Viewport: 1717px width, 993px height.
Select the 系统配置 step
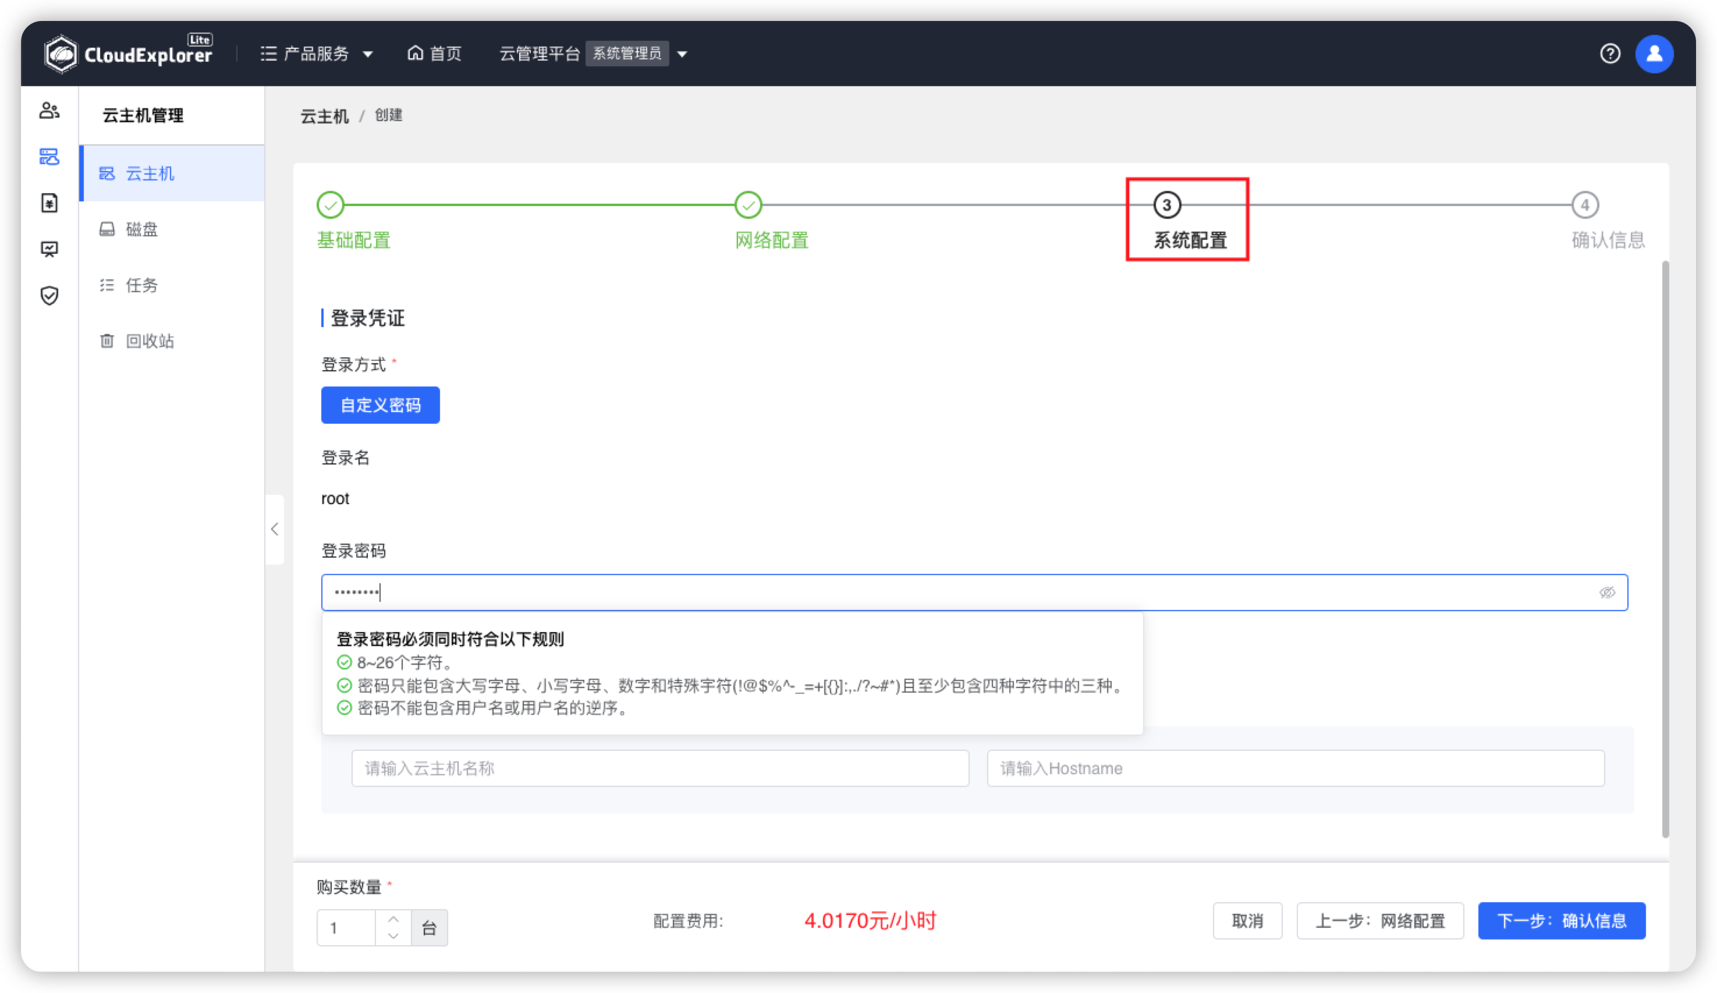point(1189,220)
